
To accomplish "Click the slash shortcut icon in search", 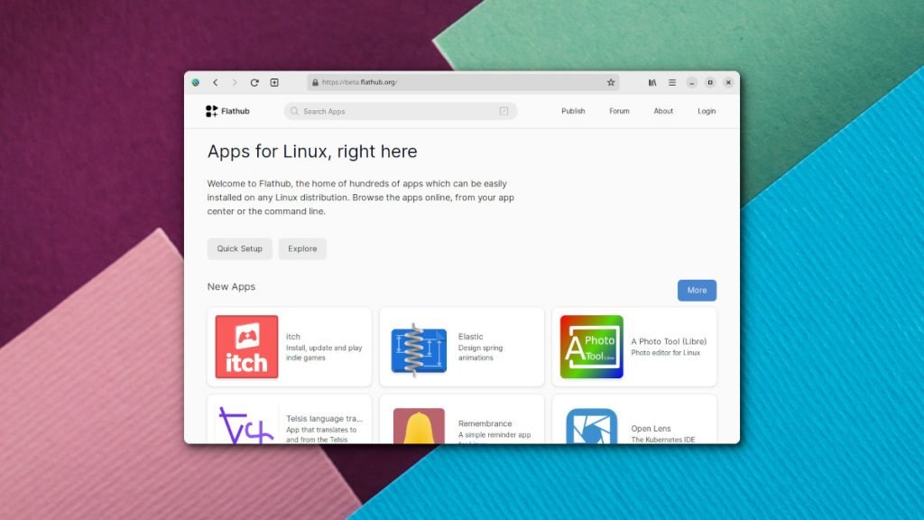I will point(504,111).
